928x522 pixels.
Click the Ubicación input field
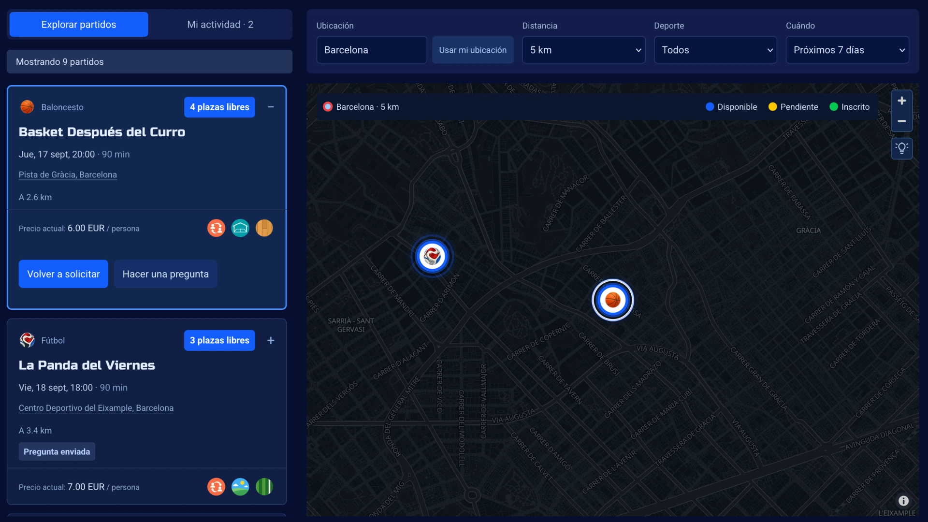click(372, 50)
